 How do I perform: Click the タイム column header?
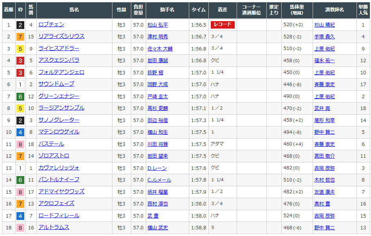[199, 10]
